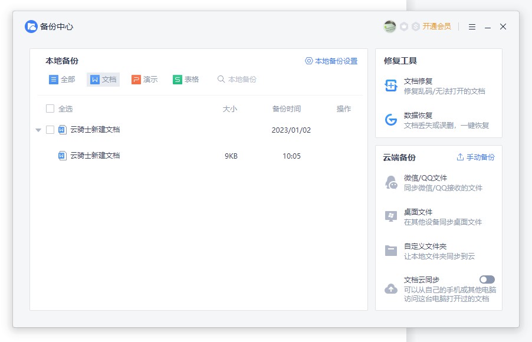Switch to the 全部 tab
Screen dimensions: 532x342
click(61, 79)
